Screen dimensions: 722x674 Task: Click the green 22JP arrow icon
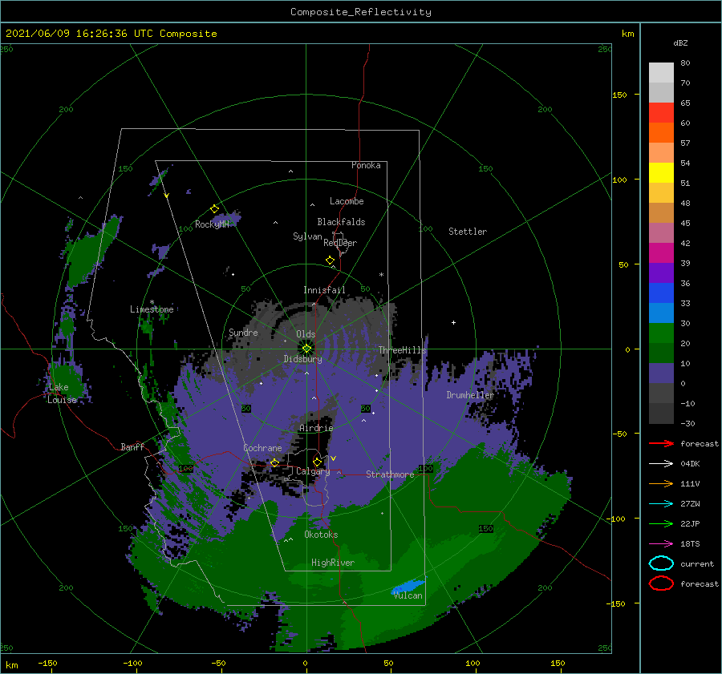coord(661,523)
